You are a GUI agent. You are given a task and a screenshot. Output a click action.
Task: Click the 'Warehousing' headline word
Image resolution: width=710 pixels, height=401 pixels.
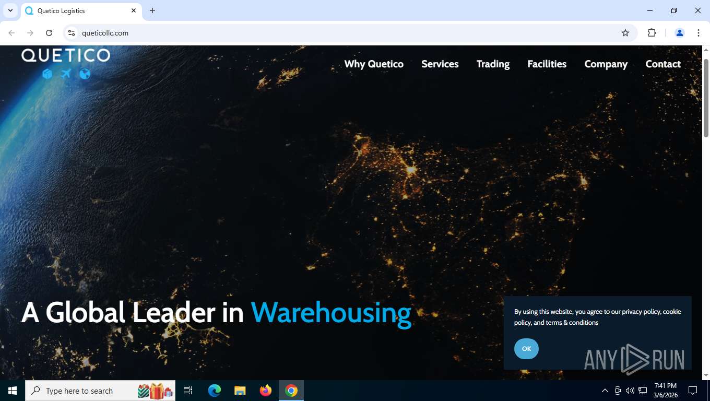(x=331, y=312)
